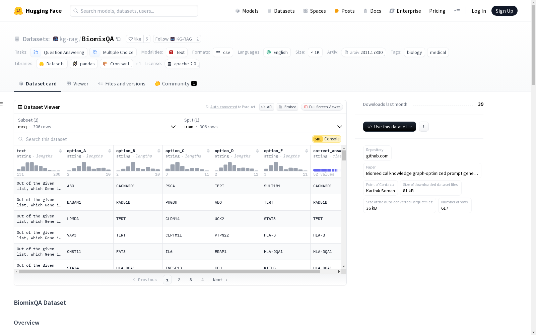The image size is (536, 335).
Task: Select the Multiple Choice task tag
Action: click(x=113, y=52)
